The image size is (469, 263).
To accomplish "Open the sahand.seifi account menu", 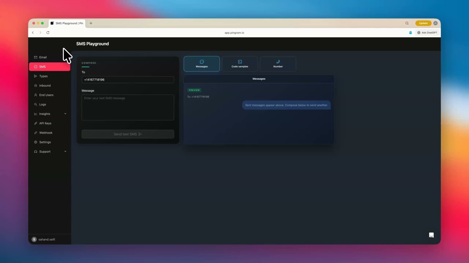I will pyautogui.click(x=49, y=239).
